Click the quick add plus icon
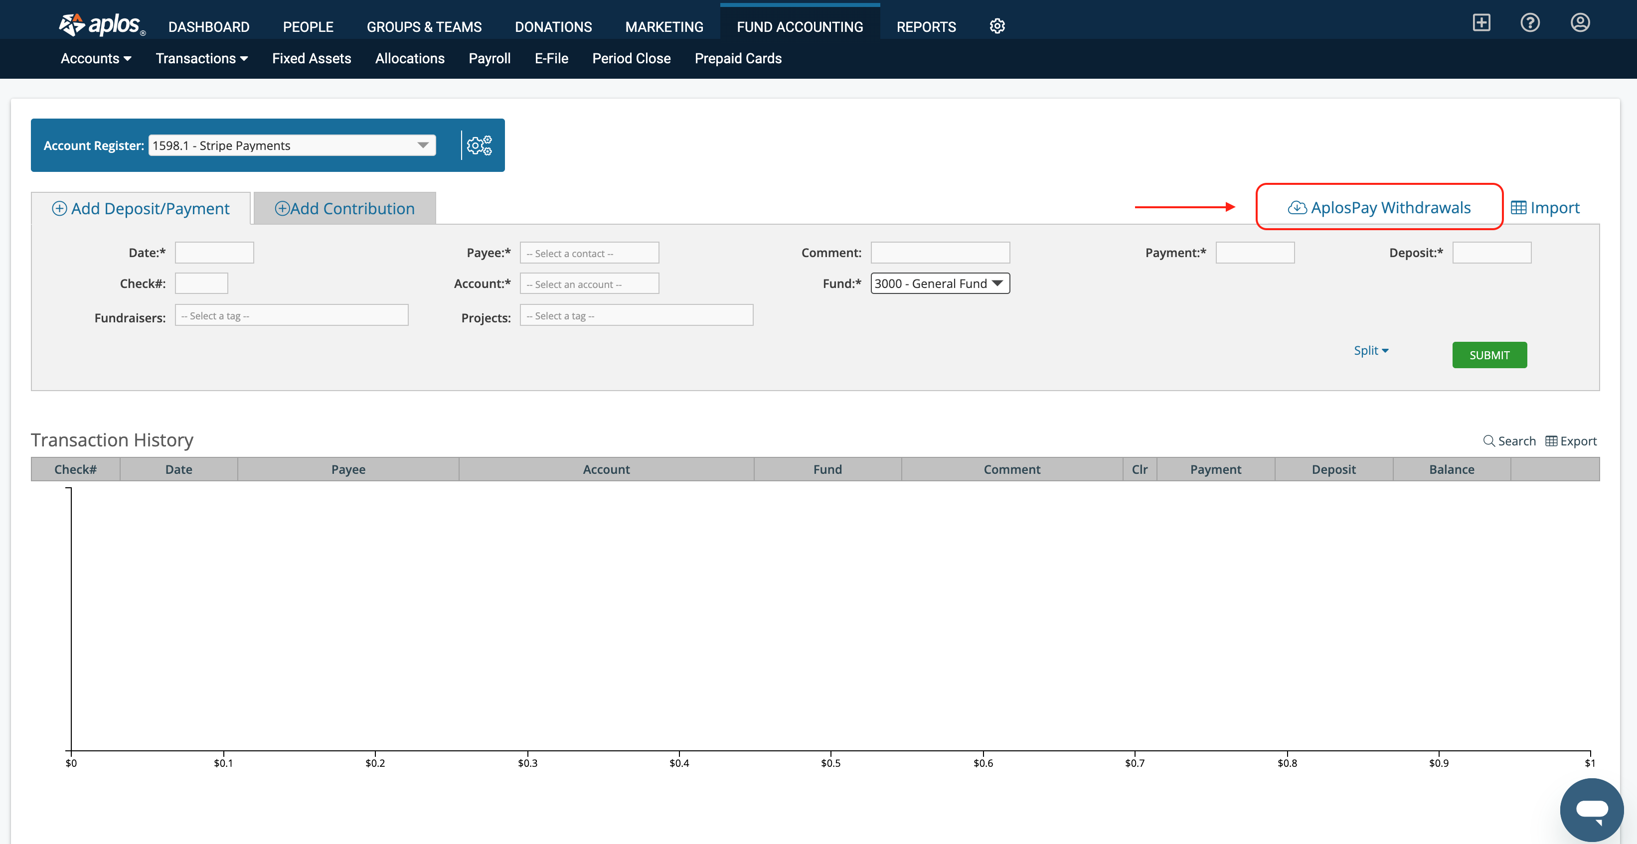The image size is (1637, 844). point(1481,23)
